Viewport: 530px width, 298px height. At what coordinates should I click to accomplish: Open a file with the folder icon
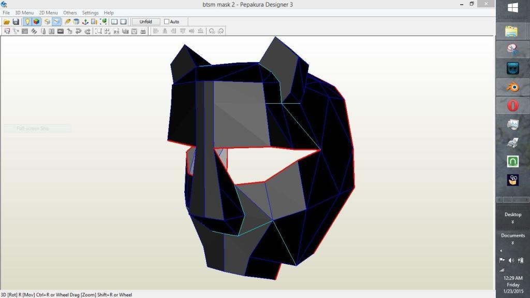pyautogui.click(x=6, y=22)
